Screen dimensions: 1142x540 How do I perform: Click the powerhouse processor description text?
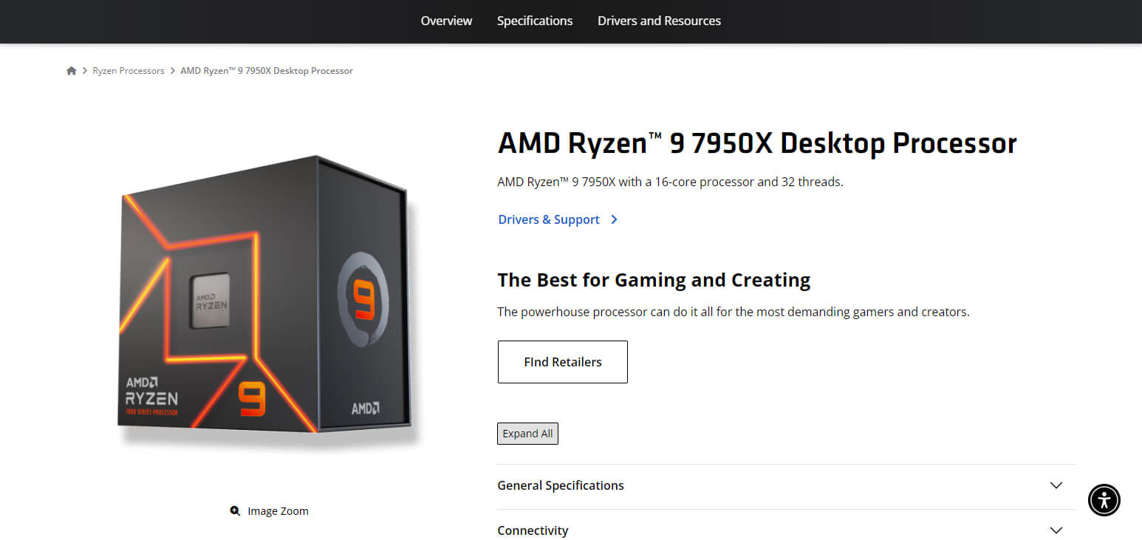click(x=734, y=312)
